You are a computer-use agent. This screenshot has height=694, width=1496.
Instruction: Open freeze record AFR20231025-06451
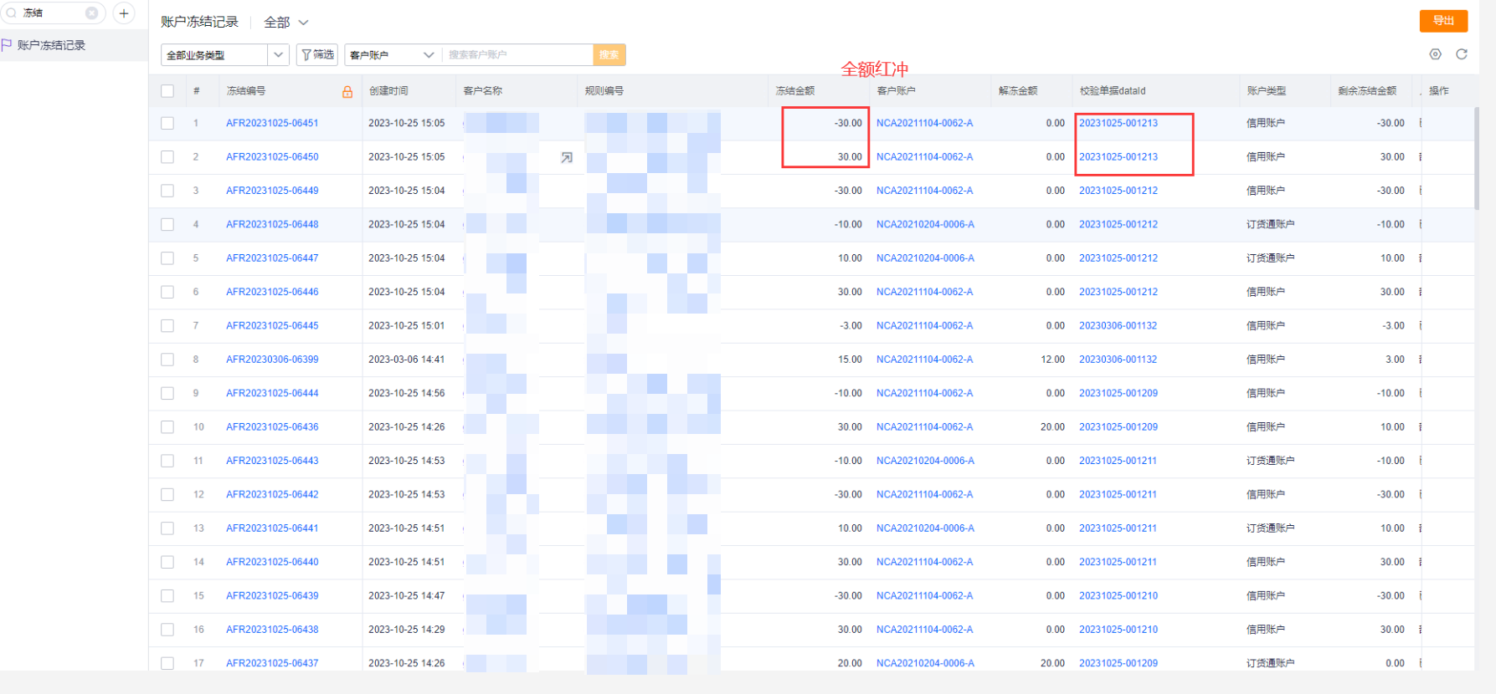click(x=272, y=123)
